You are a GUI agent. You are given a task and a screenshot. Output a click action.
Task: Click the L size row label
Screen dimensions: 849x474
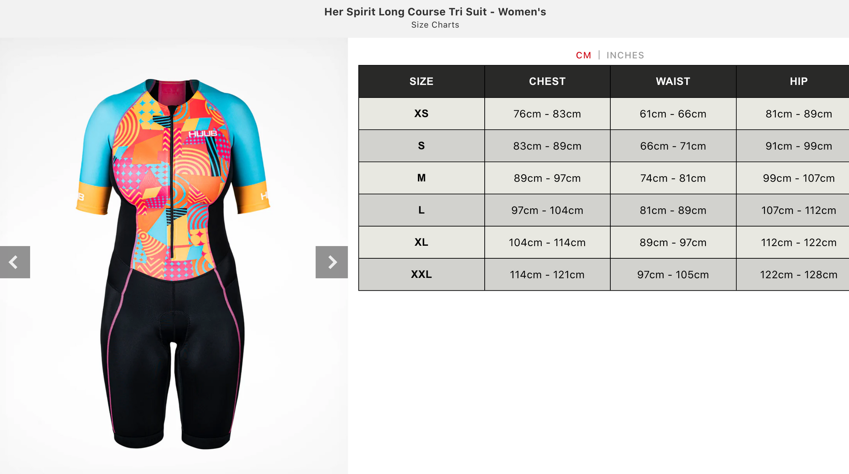421,210
